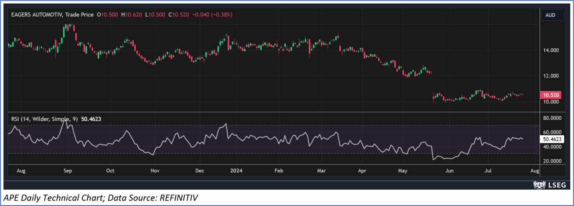The width and height of the screenshot is (574, 206).
Task: Click the high value H10.620
Action: [132, 15]
